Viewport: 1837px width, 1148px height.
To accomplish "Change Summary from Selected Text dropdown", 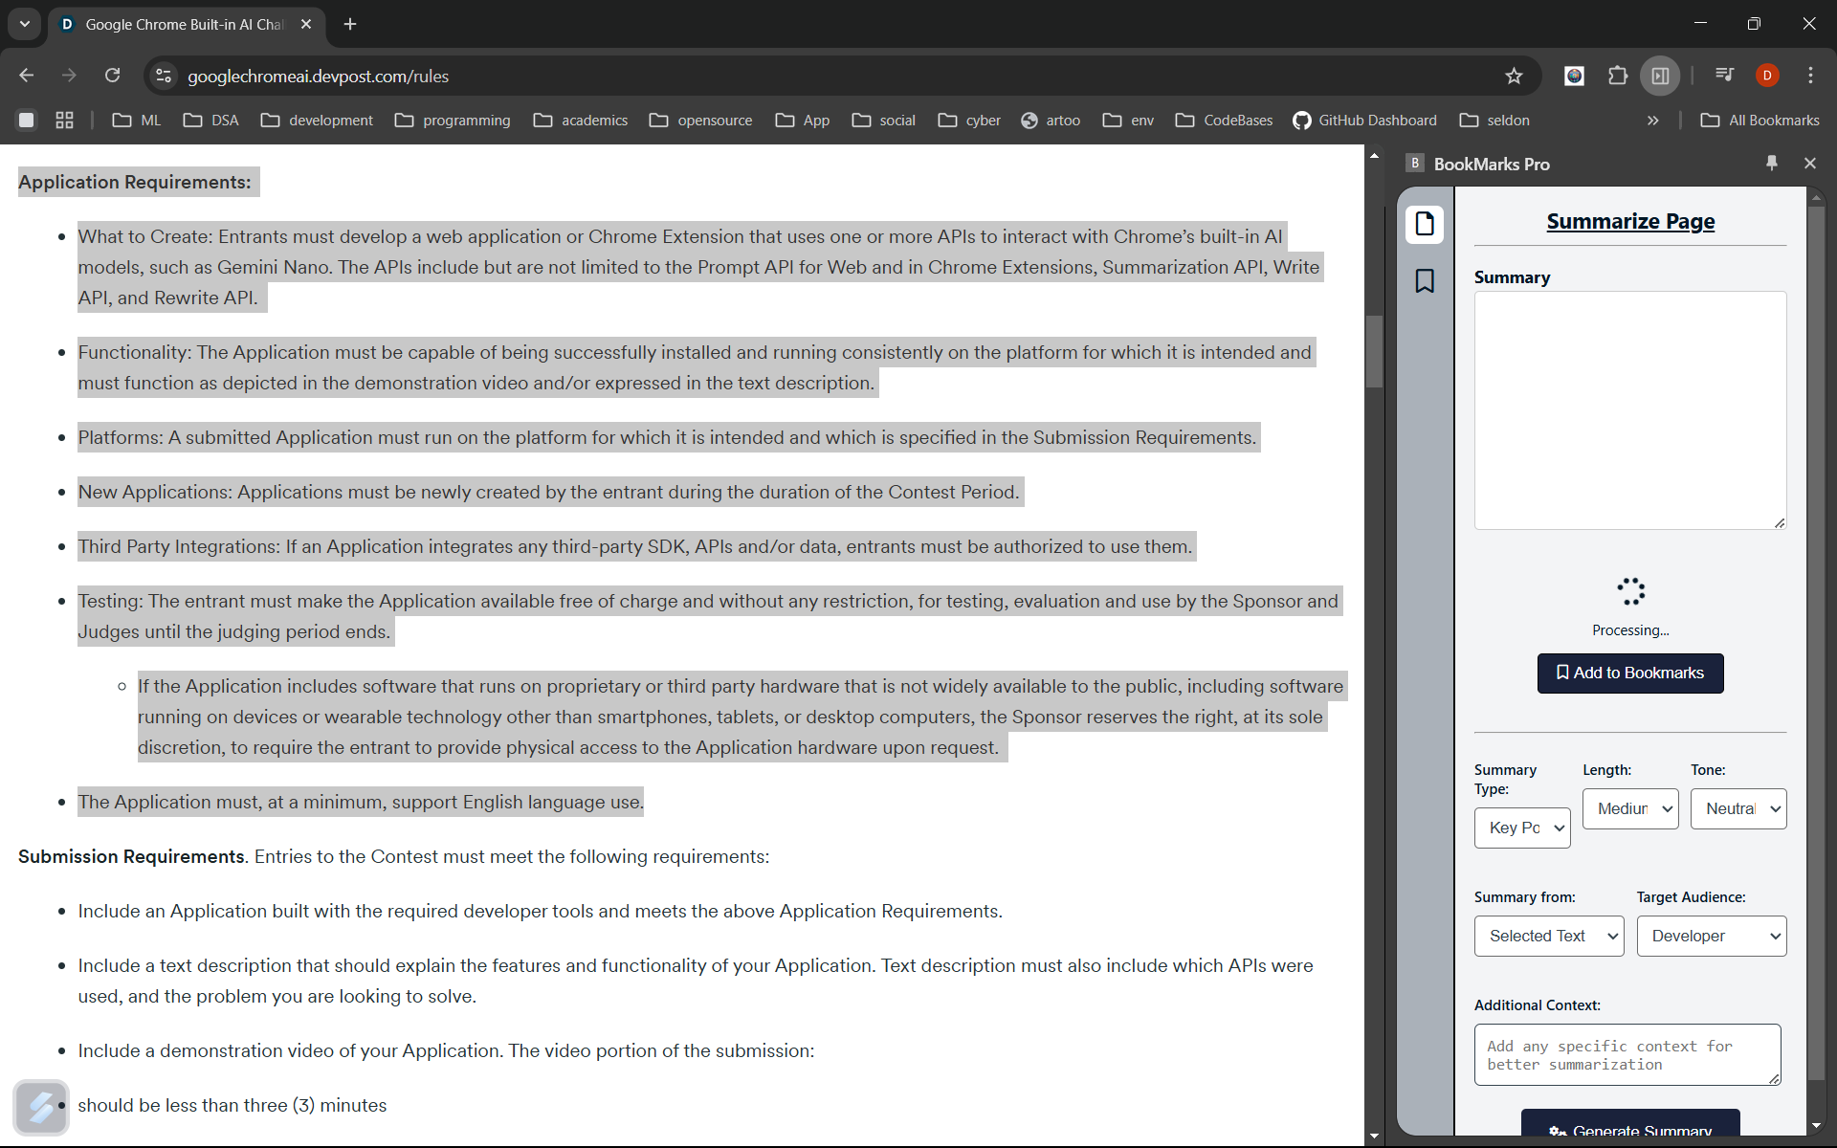I will [x=1548, y=936].
